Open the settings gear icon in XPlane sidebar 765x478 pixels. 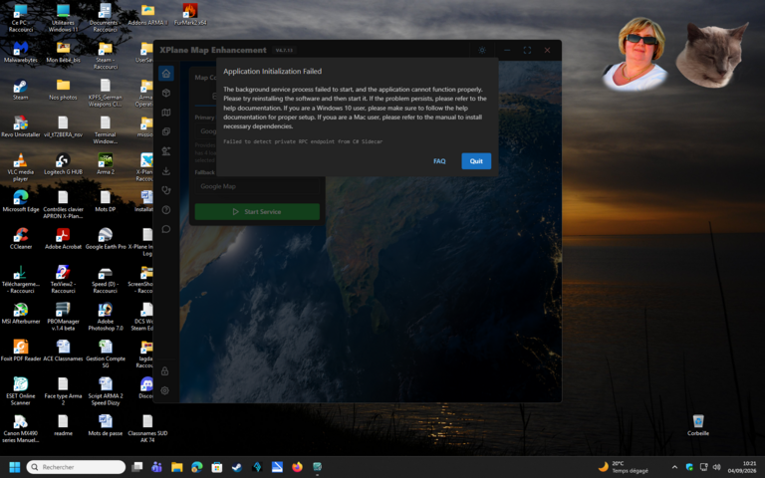coord(165,390)
